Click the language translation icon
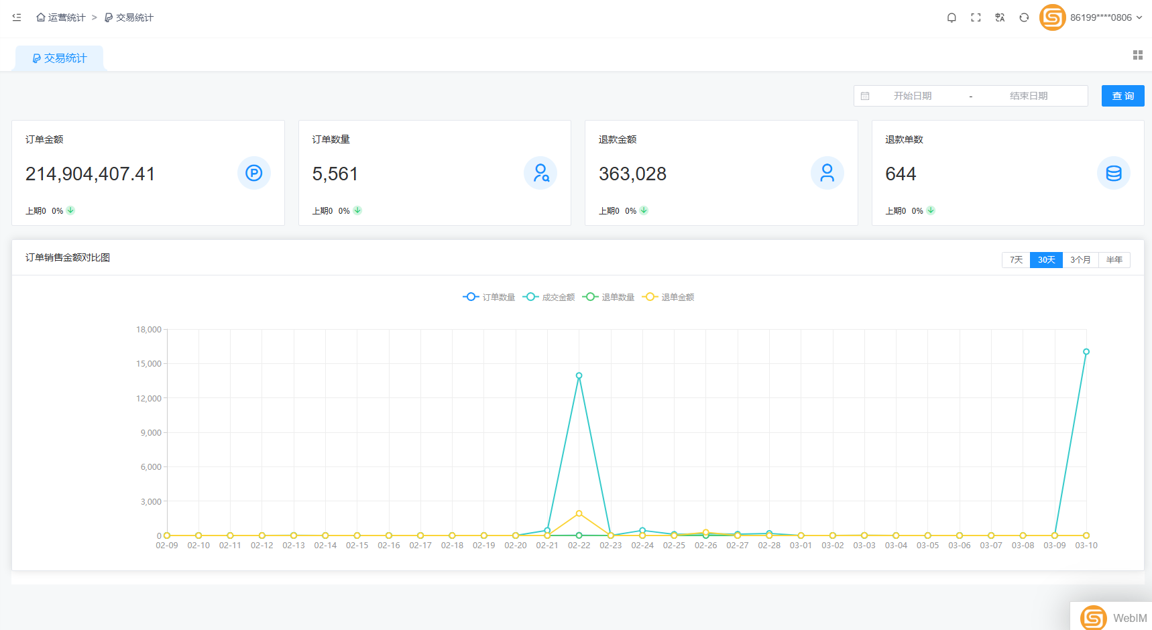Screen dimensions: 1152x630 coord(1000,17)
